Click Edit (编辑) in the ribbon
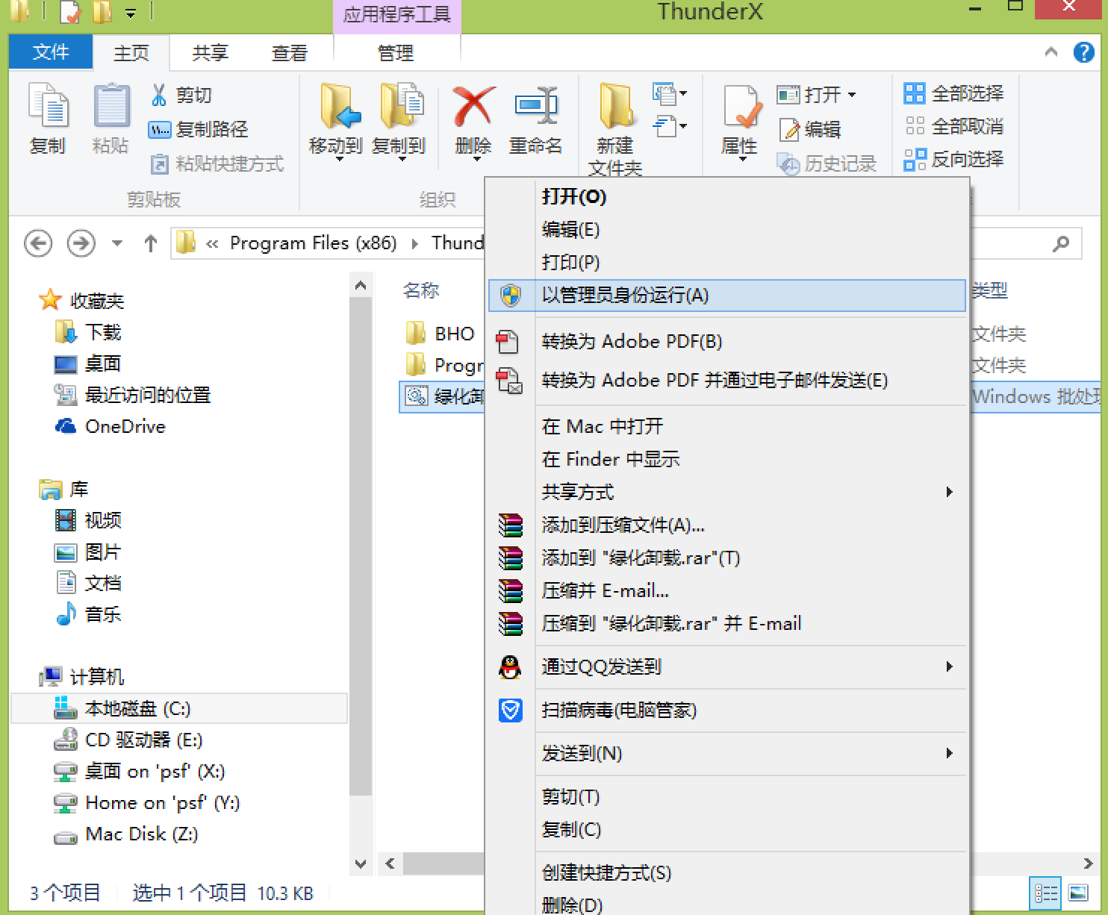Viewport: 1108px width, 915px height. [x=809, y=129]
